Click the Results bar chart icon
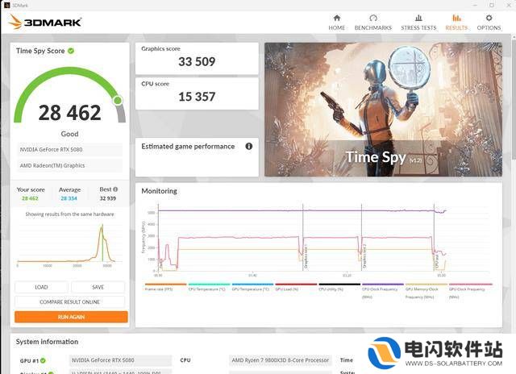Viewport: 516px width, 374px height. (456, 18)
